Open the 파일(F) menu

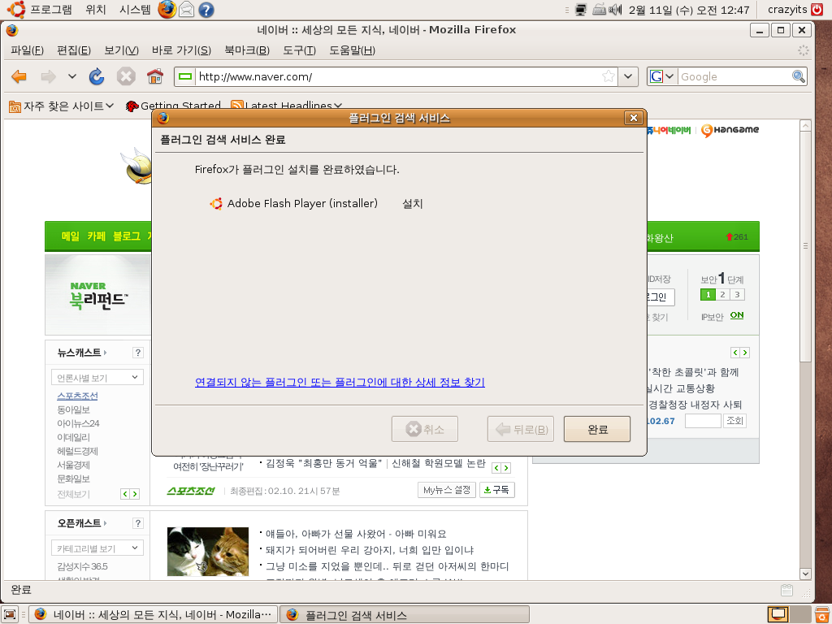27,50
